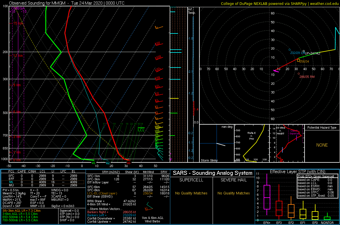Screen dimensions: 340x225
Task: Click the 'Storm Slinky' label
Action: pos(209,160)
